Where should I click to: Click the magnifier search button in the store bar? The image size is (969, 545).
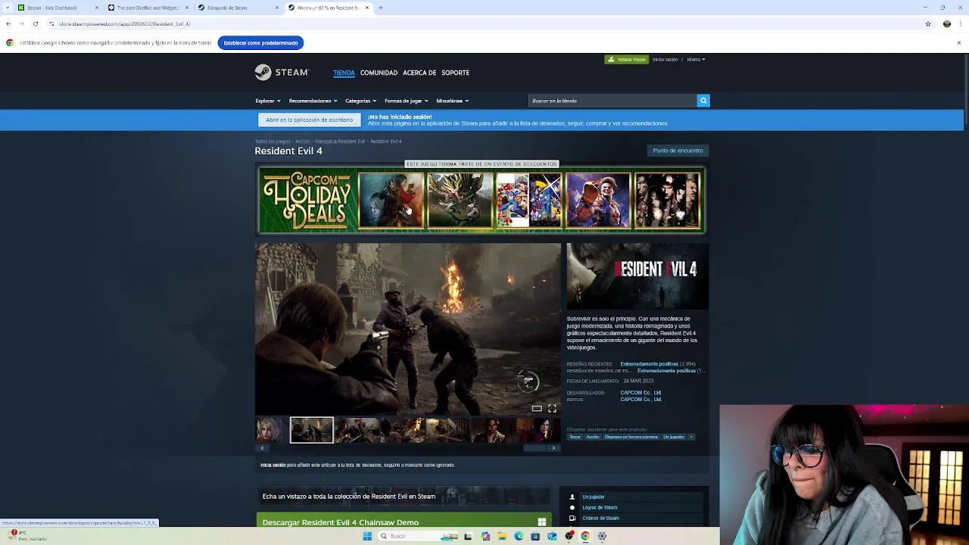click(703, 101)
